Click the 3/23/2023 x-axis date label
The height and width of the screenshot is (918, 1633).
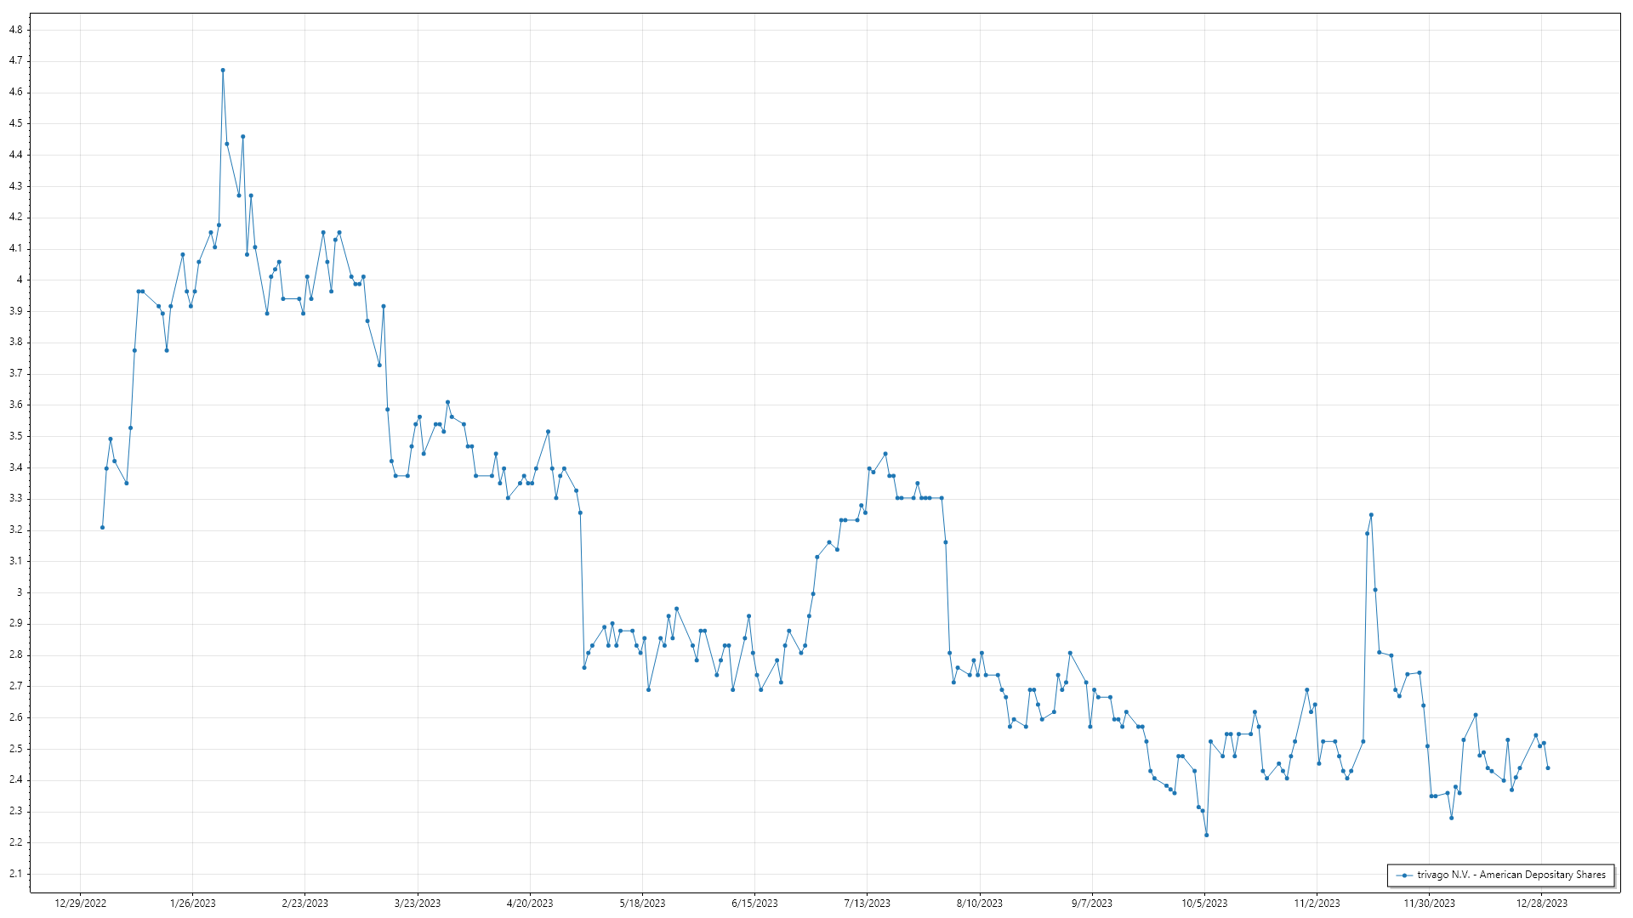click(417, 903)
